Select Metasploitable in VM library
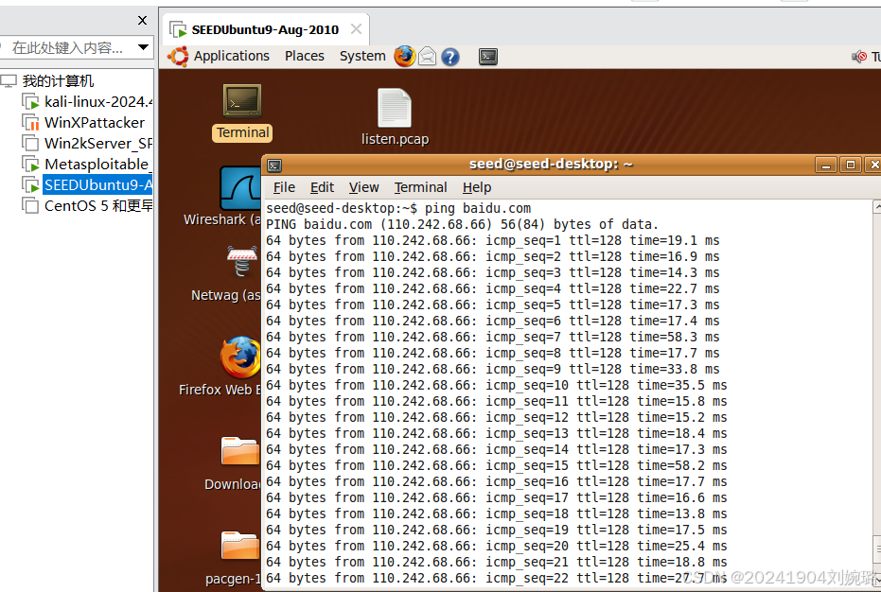 coord(97,164)
